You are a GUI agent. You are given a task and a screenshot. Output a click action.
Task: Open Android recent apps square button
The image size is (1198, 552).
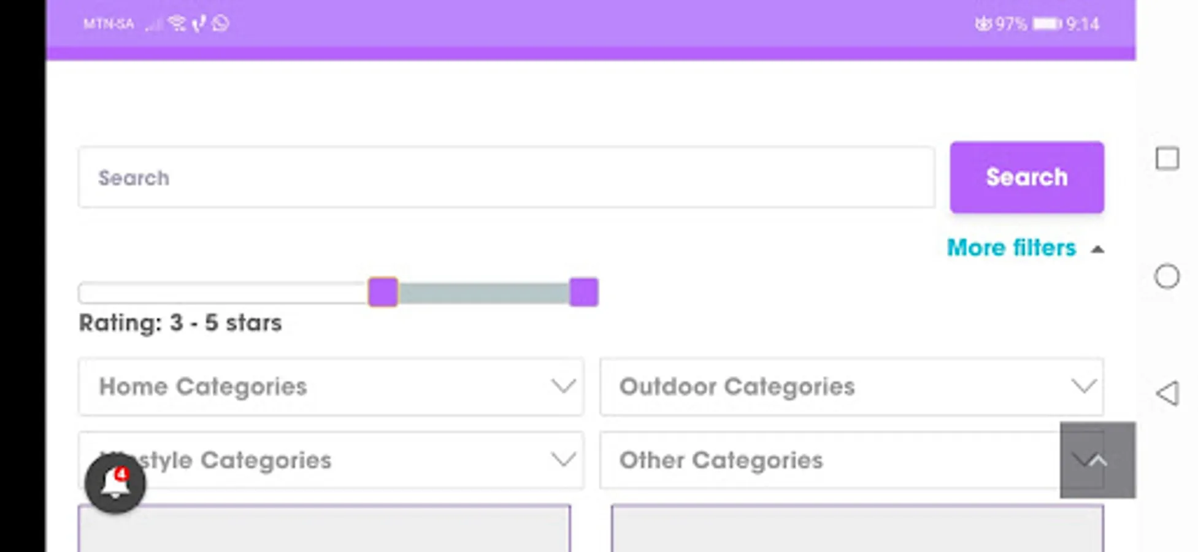(1167, 158)
